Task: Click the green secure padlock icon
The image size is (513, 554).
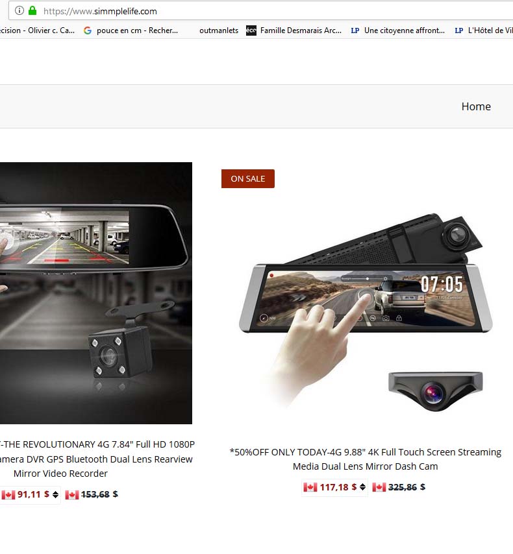Action: 32,10
